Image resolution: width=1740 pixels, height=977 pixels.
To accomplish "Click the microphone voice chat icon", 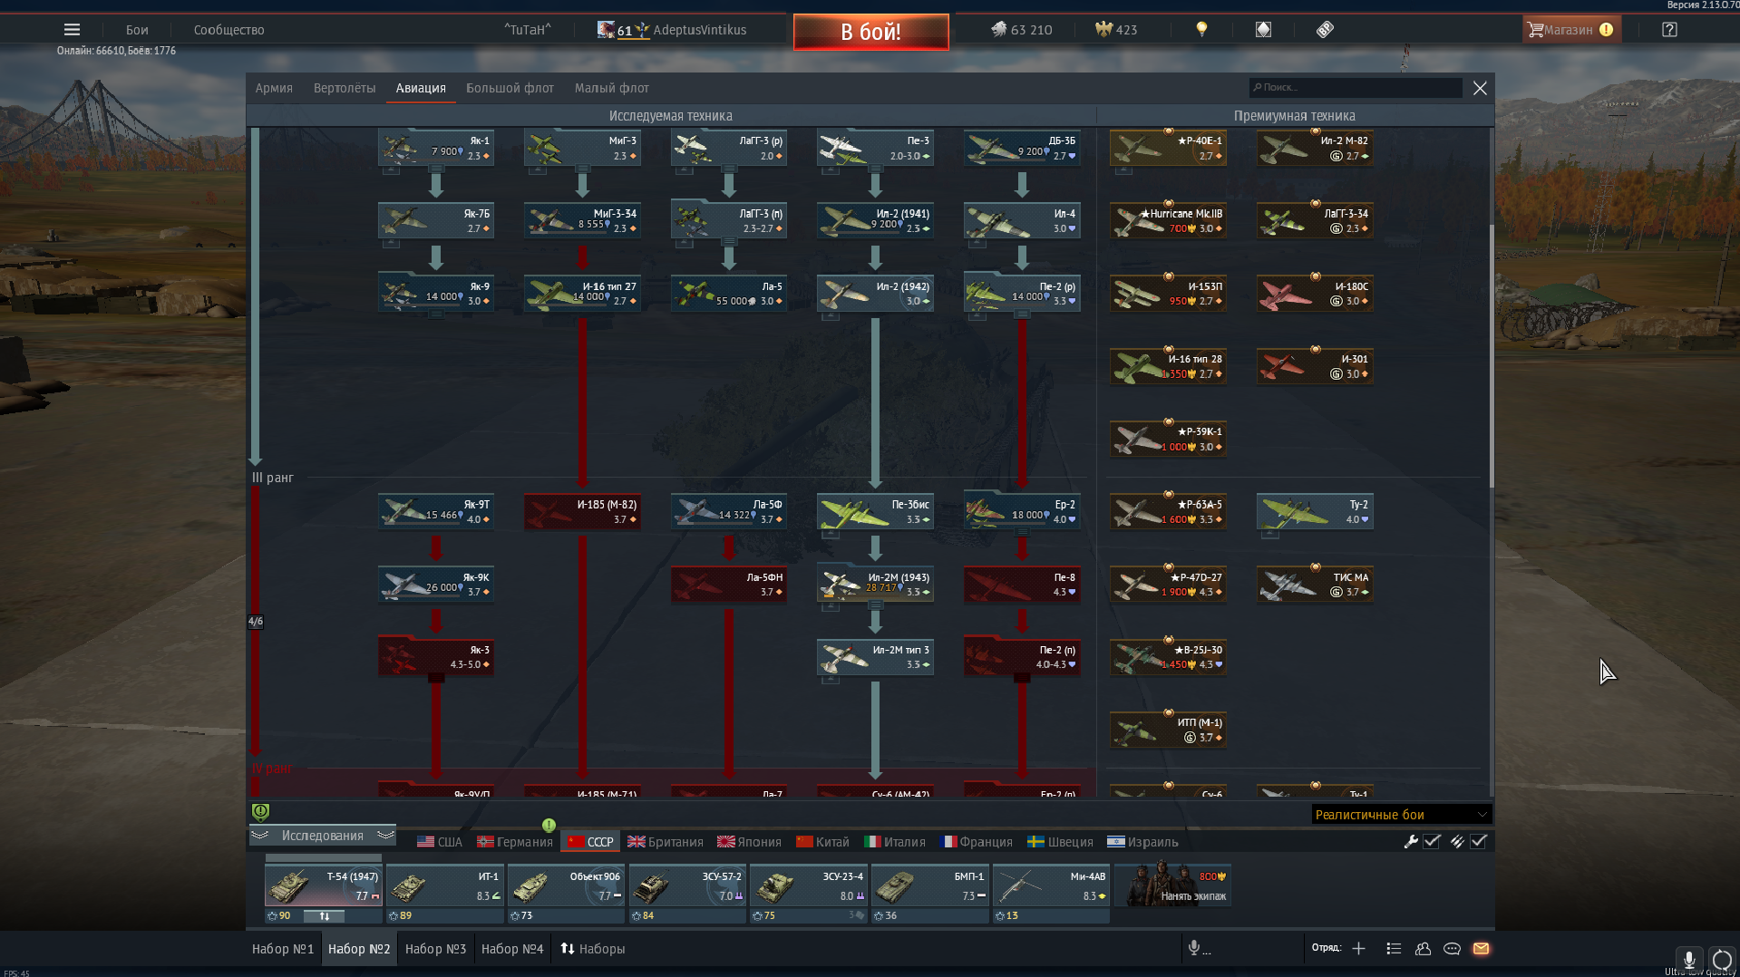I will (x=1194, y=948).
